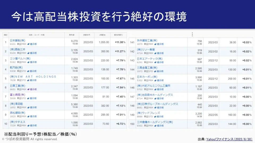Select the 西松建設(株) stock entry
The image size is (255, 143).
17,113
